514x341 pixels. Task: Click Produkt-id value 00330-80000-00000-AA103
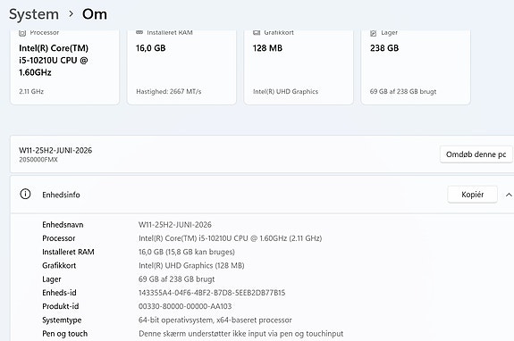pos(185,306)
